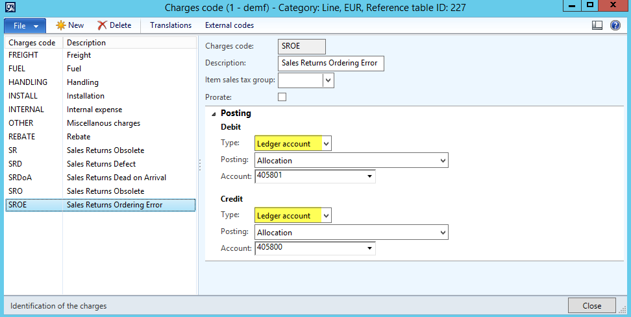Click the Description text field
This screenshot has height=317, width=631.
331,64
